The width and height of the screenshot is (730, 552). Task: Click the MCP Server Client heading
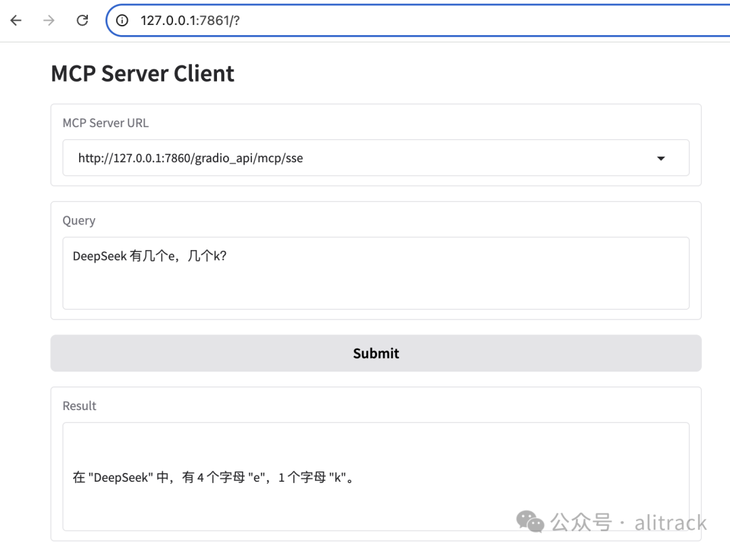click(143, 74)
